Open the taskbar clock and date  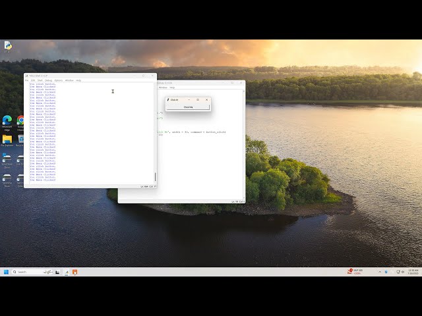coord(413,272)
